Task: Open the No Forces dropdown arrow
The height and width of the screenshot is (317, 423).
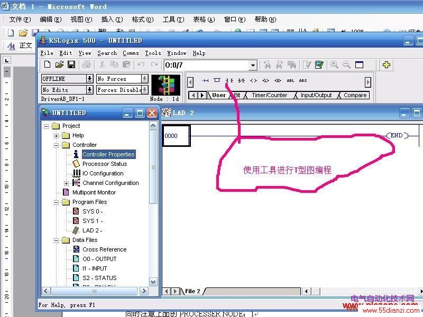Action: pyautogui.click(x=144, y=79)
